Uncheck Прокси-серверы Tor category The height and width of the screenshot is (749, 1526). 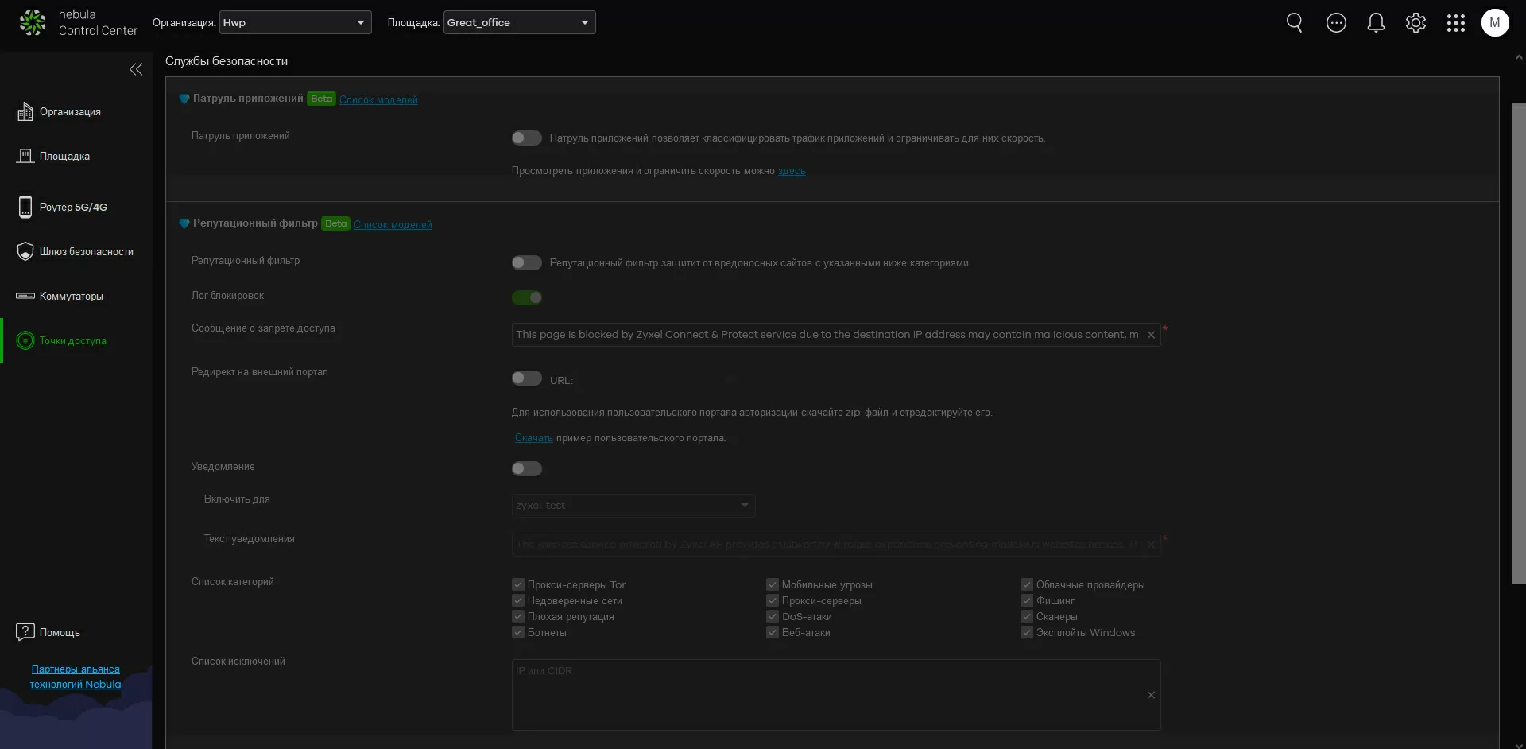tap(518, 584)
